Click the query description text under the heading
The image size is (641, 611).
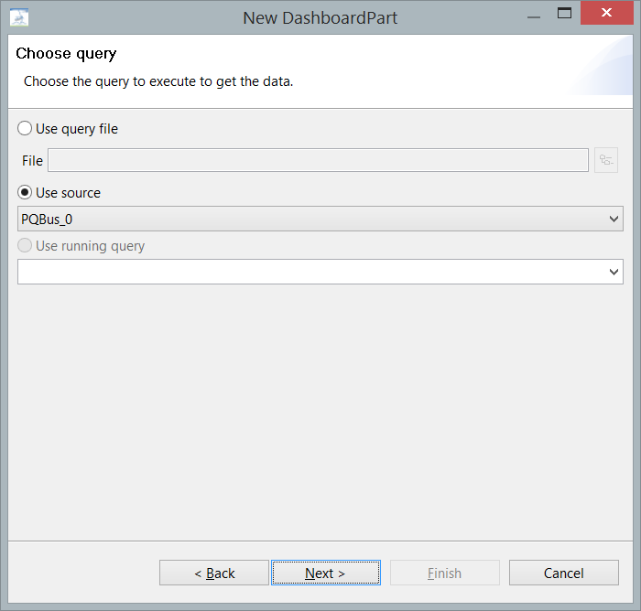tap(158, 81)
